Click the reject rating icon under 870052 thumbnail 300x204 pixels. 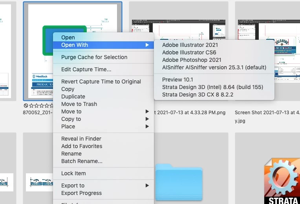click(26, 106)
